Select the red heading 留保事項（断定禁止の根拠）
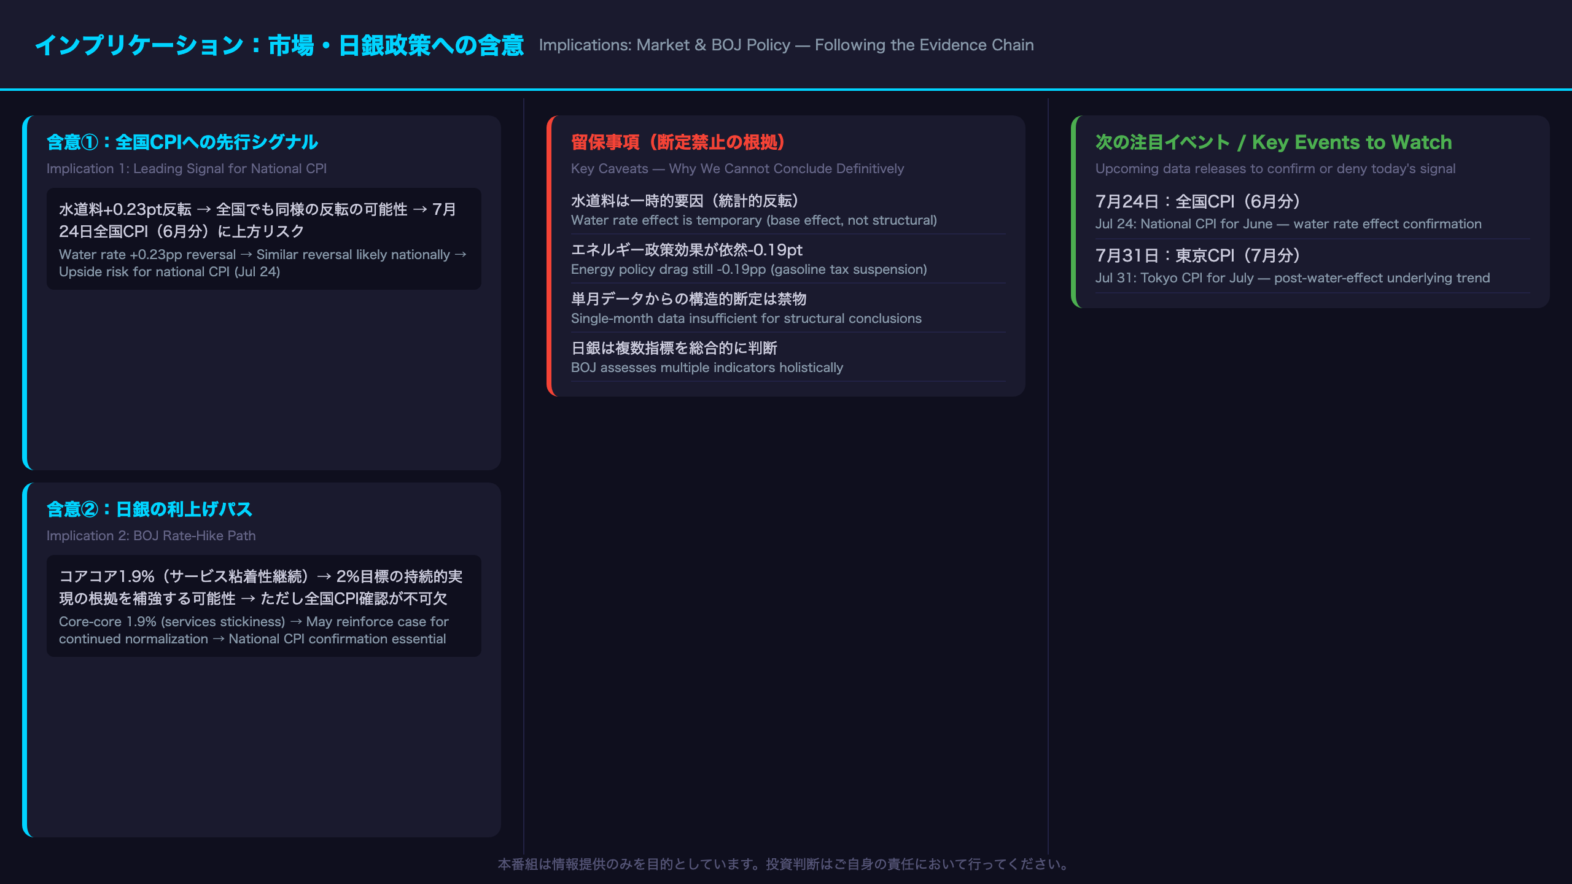 pyautogui.click(x=678, y=142)
